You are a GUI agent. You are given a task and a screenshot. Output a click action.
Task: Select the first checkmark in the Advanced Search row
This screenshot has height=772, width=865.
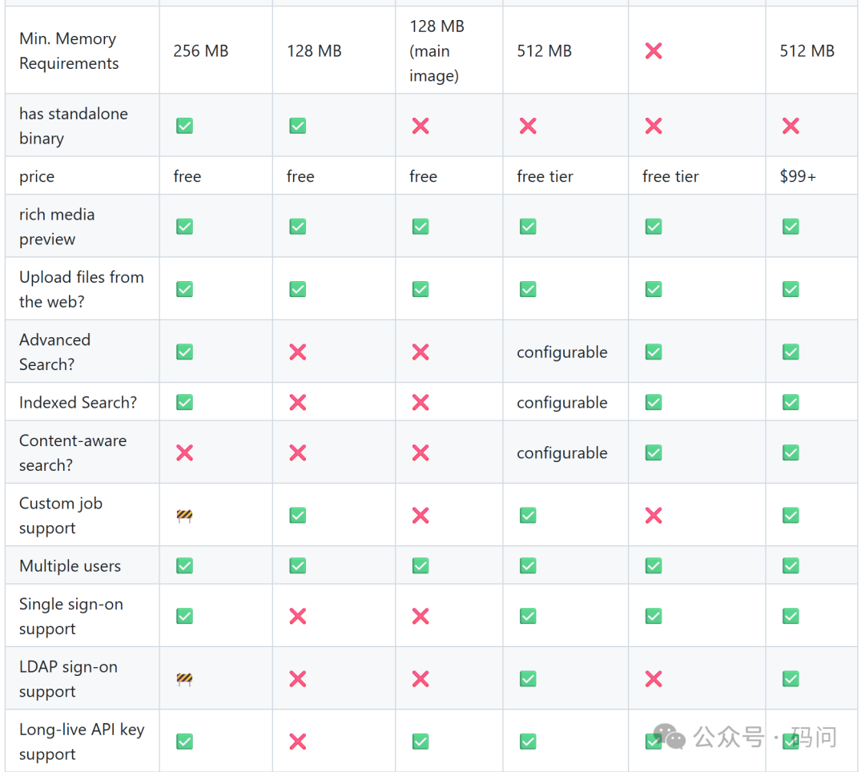184,352
